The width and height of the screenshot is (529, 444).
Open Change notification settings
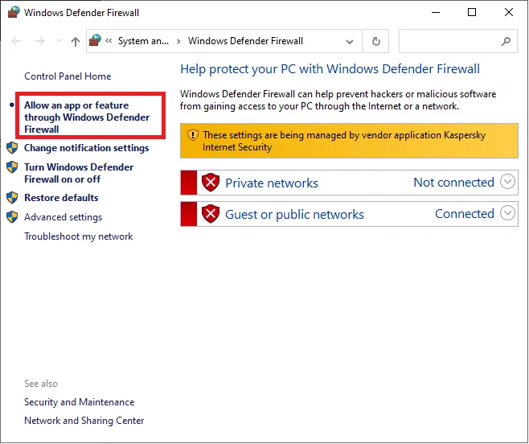pos(86,148)
